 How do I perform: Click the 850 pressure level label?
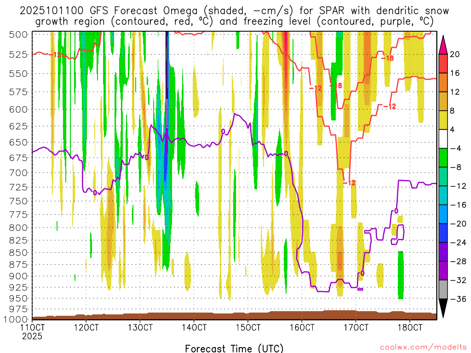(x=18, y=252)
